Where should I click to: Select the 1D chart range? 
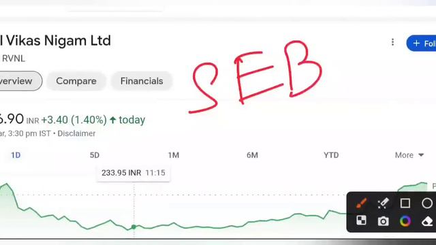(16, 155)
